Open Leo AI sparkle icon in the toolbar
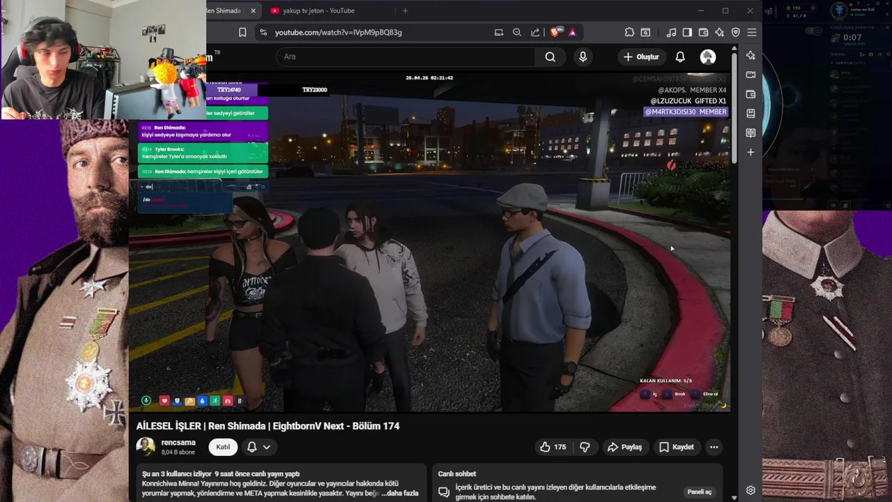 719,32
